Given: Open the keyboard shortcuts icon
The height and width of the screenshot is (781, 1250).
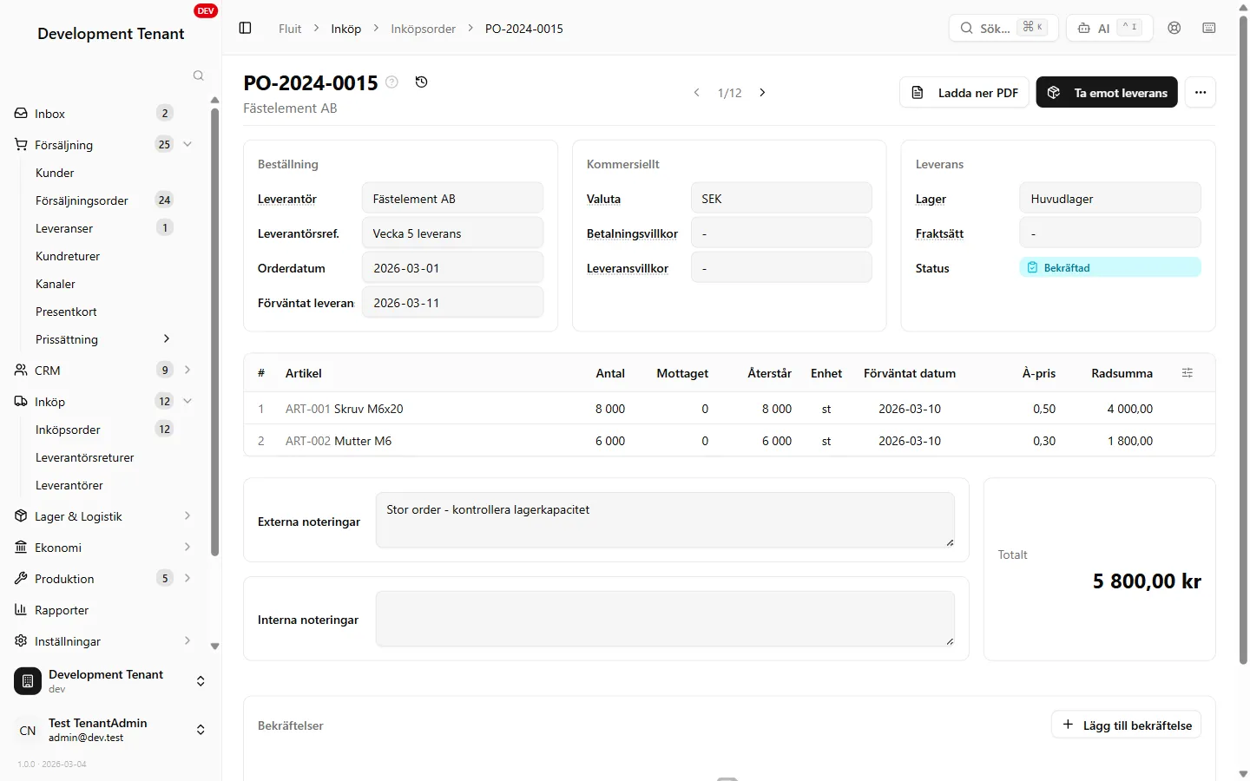Looking at the screenshot, I should (1209, 28).
